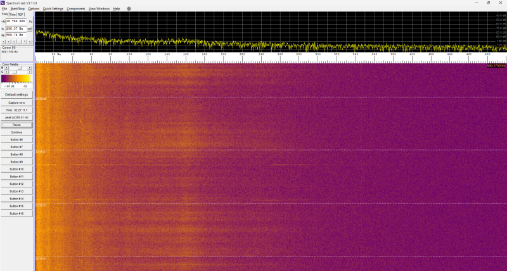This screenshot has height=271, width=507.
Task: Click the left arrow of the C scrollbar
Action: pyautogui.click(x=6, y=72)
